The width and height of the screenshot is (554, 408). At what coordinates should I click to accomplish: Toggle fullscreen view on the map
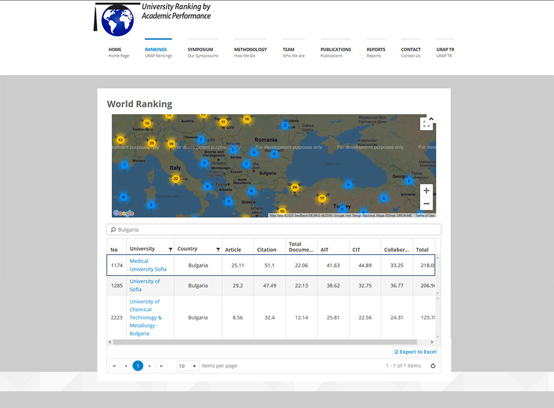(426, 124)
